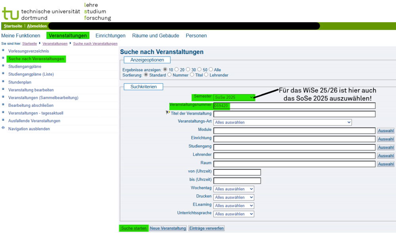Open the Drucken dropdown
The image size is (396, 233).
[234, 197]
